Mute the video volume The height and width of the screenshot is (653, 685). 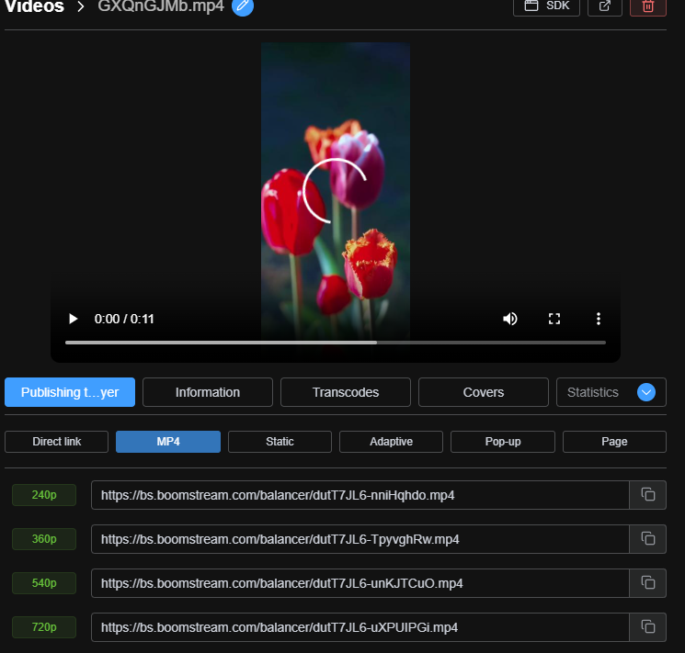[509, 319]
